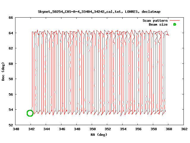Click x-axis tick label 346
The width and height of the screenshot is (190, 143).
[62, 129]
